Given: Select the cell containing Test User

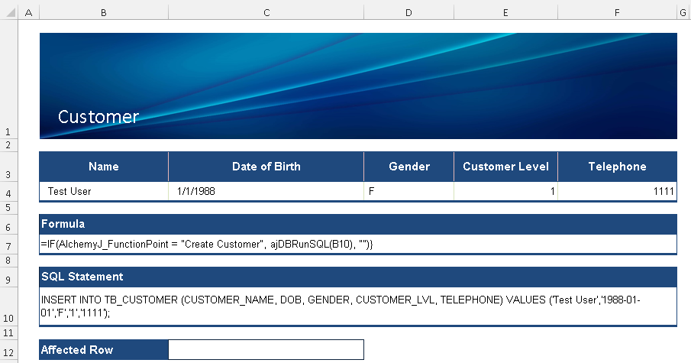Looking at the screenshot, I should 104,192.
